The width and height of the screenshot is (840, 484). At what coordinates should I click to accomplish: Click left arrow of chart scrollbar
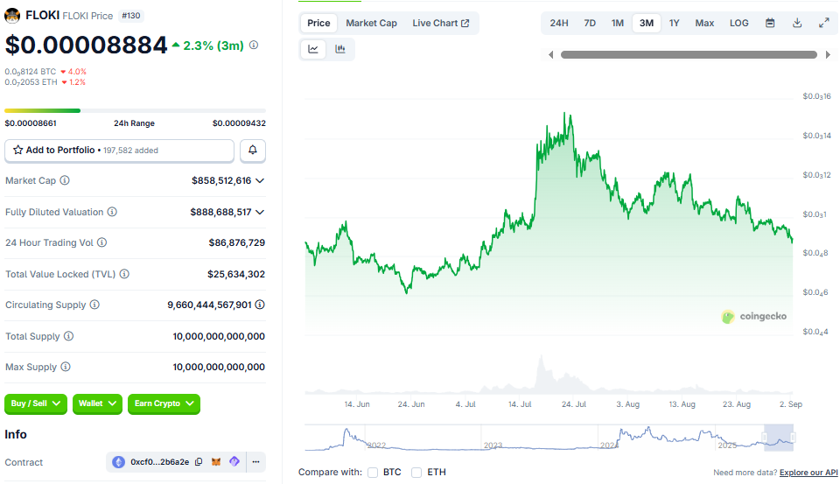(550, 54)
